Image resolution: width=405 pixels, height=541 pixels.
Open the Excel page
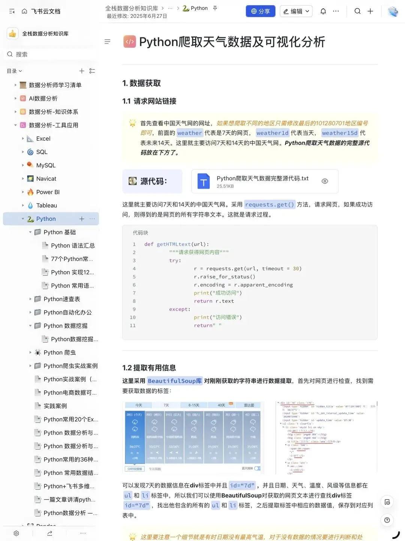[x=43, y=139]
